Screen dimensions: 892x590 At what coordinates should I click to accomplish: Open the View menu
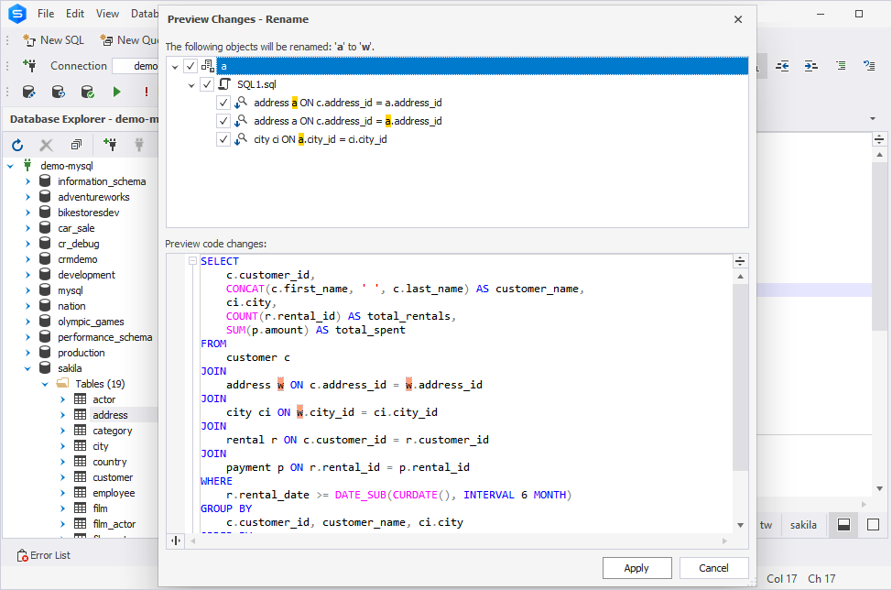click(107, 14)
